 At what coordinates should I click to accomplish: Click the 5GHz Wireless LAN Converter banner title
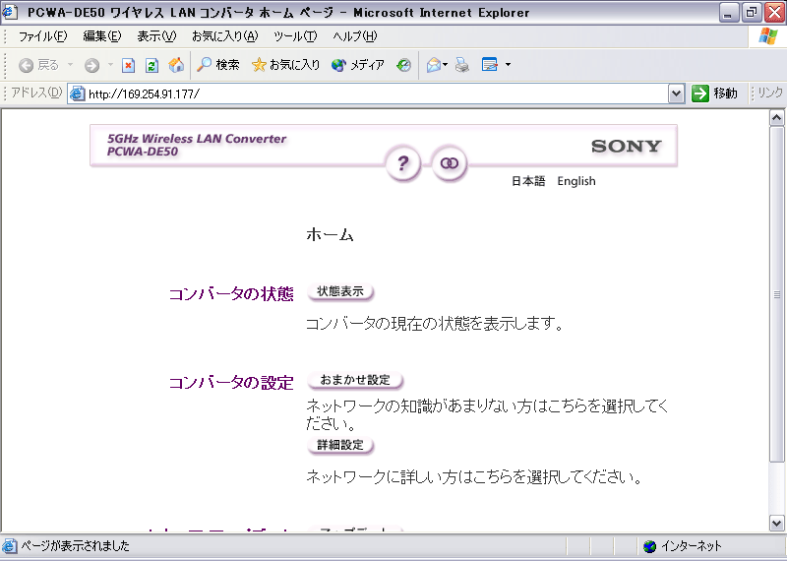pos(196,139)
